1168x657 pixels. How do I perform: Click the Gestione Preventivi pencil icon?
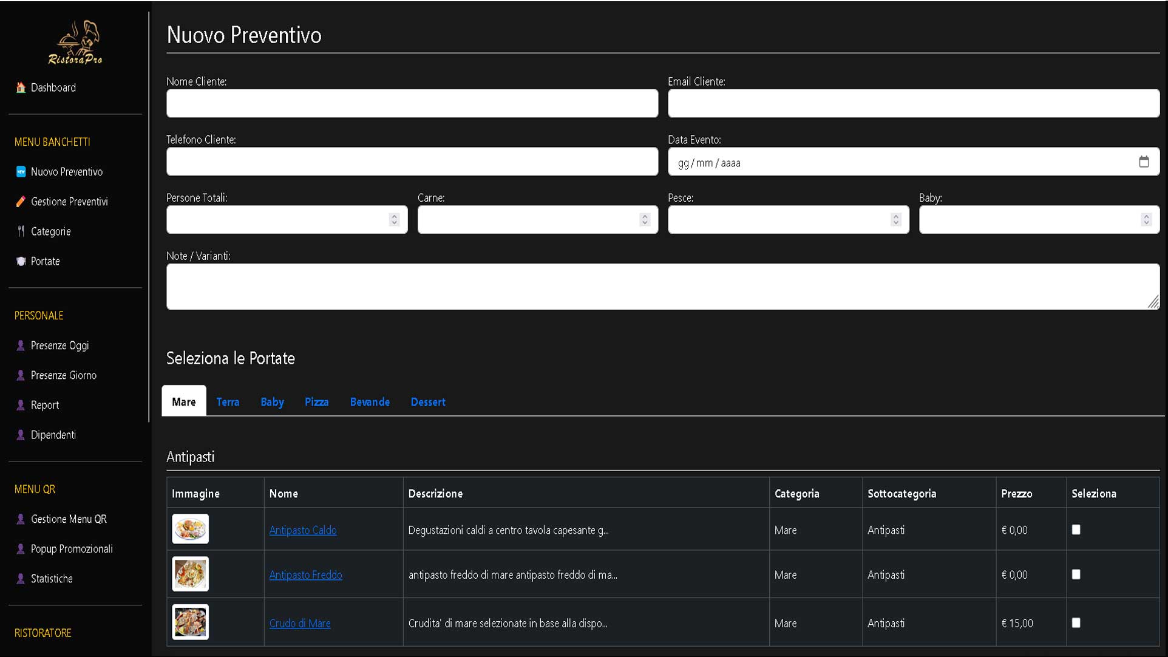click(21, 202)
